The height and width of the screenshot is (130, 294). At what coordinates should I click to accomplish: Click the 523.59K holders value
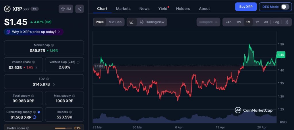click(x=64, y=117)
